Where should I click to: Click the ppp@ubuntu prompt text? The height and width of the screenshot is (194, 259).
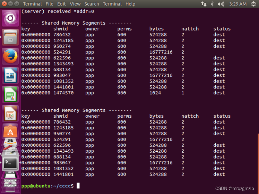pos(36,186)
